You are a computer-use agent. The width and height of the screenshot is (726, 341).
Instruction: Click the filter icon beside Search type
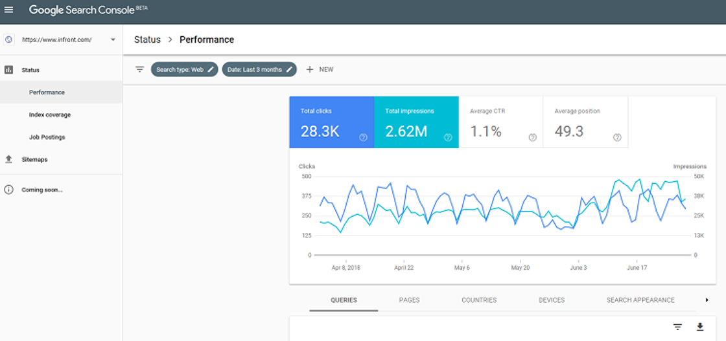coord(139,69)
